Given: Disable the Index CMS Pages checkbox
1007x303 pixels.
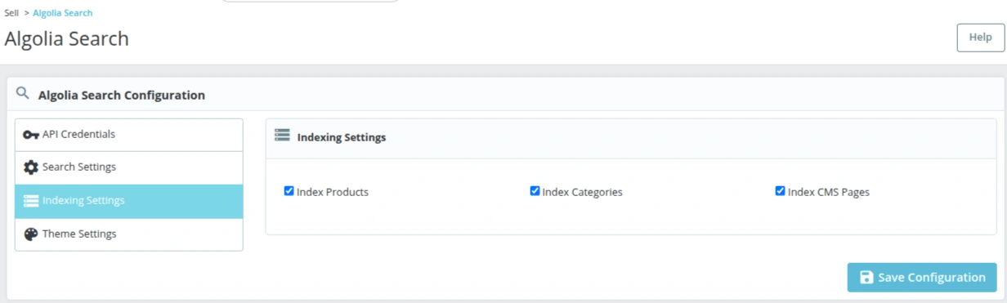Looking at the screenshot, I should click(x=780, y=191).
